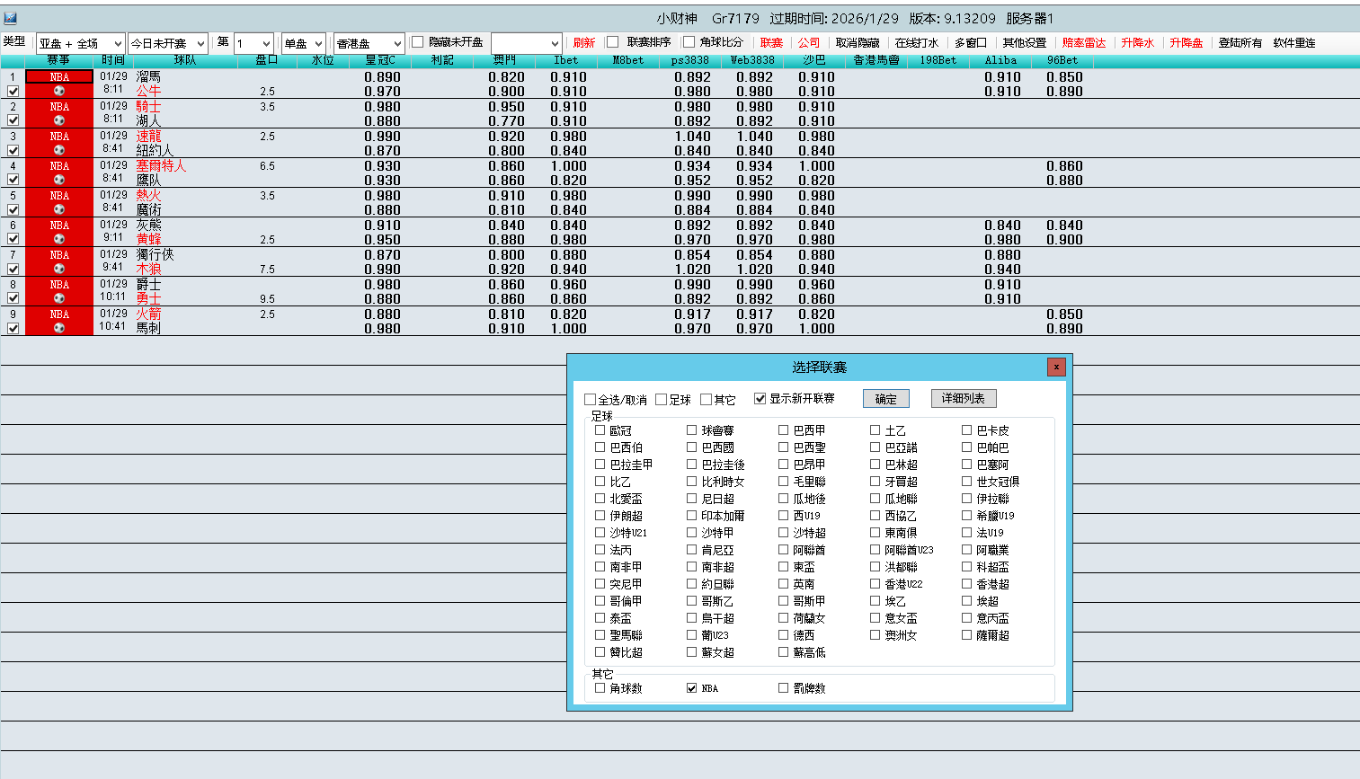Enable the 联赛排序 checkbox
1360x779 pixels.
pyautogui.click(x=613, y=42)
